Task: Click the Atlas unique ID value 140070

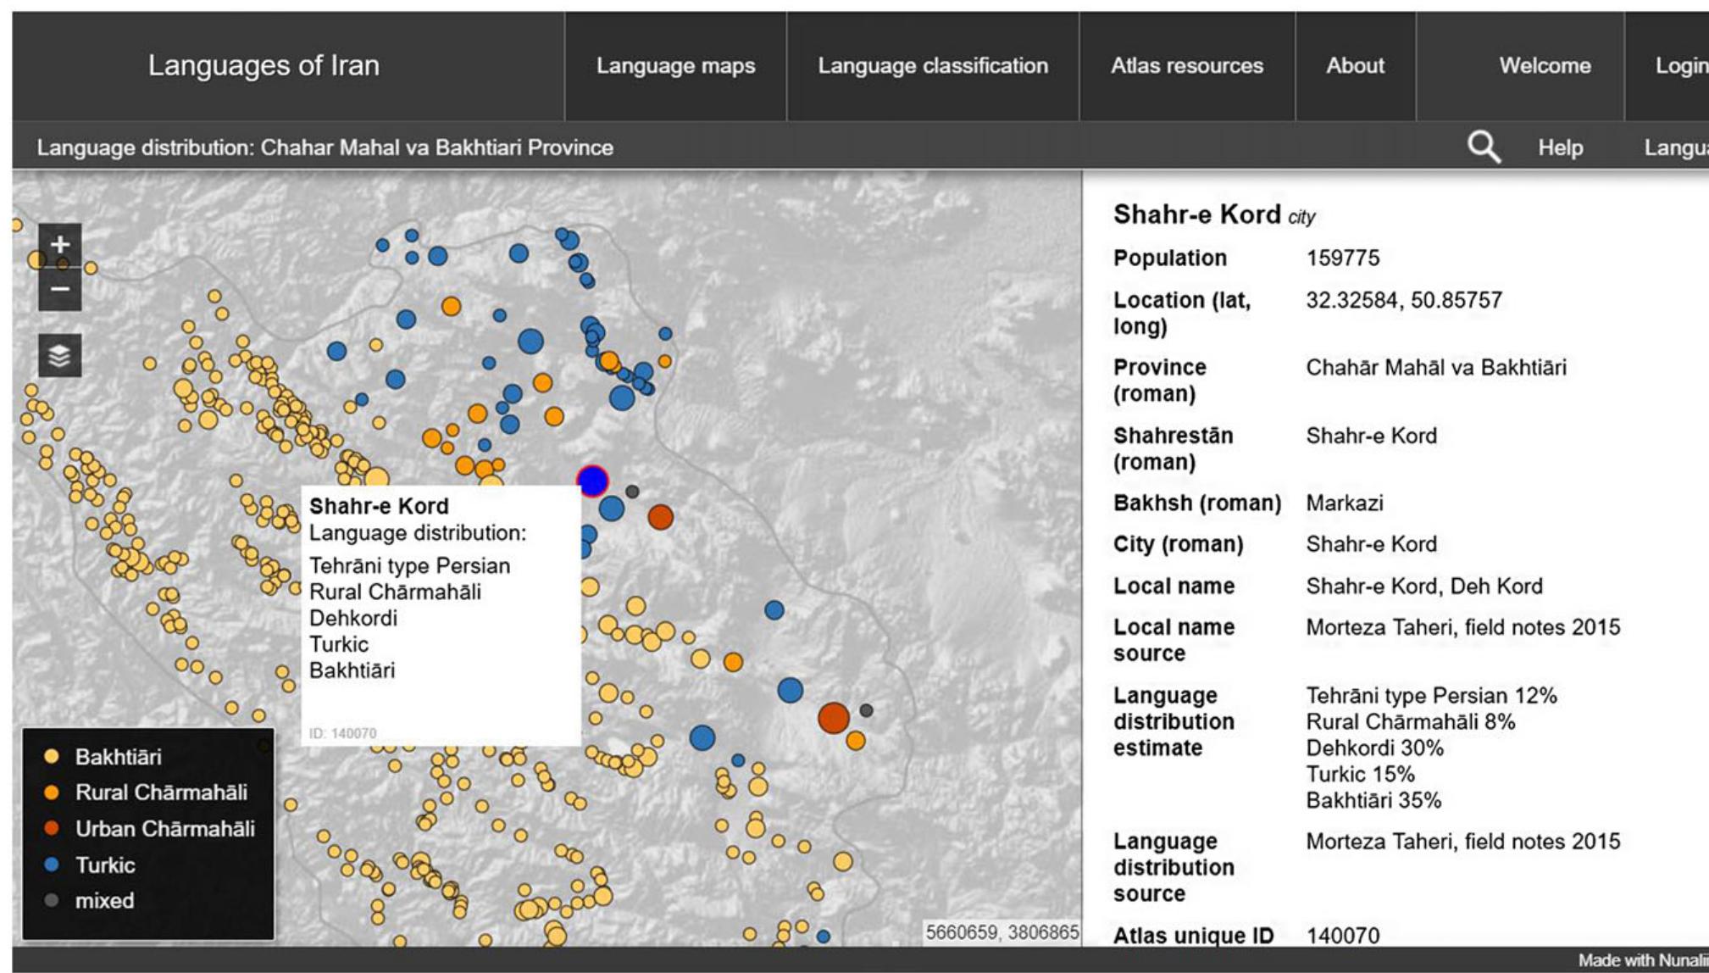Action: click(1343, 936)
